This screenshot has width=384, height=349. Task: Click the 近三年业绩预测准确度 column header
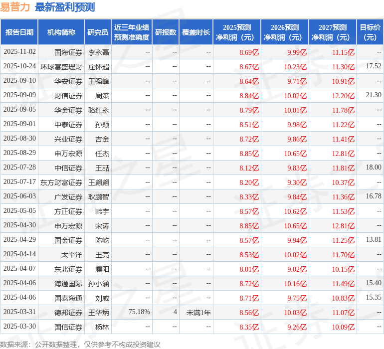coord(132,32)
